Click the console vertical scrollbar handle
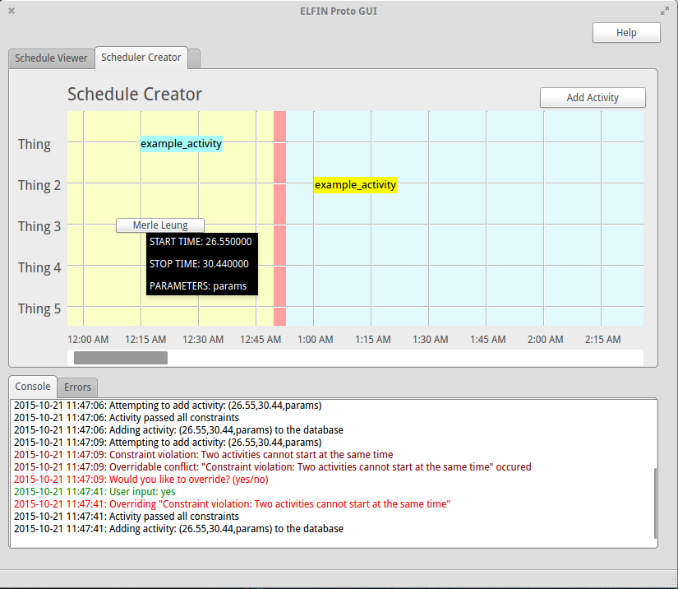The width and height of the screenshot is (678, 589). [x=654, y=502]
